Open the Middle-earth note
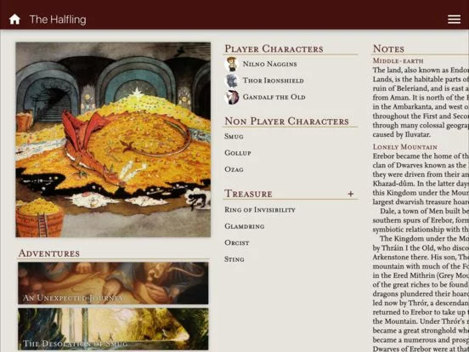Screen dimensions: 469x352 [398, 60]
